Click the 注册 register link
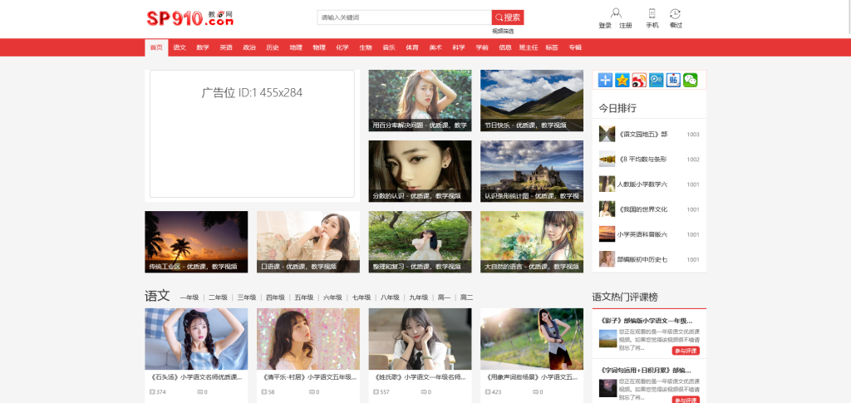This screenshot has width=851, height=403. click(x=626, y=26)
